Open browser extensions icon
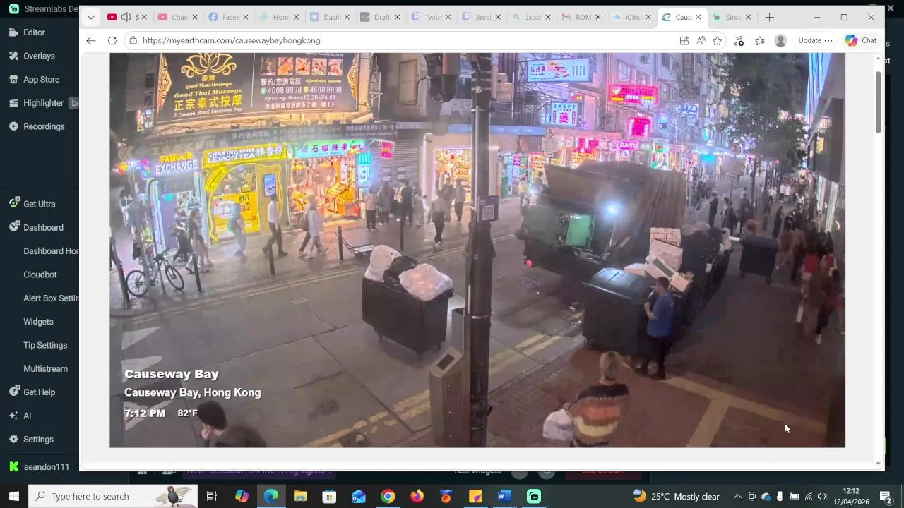This screenshot has height=508, width=904. pos(739,40)
